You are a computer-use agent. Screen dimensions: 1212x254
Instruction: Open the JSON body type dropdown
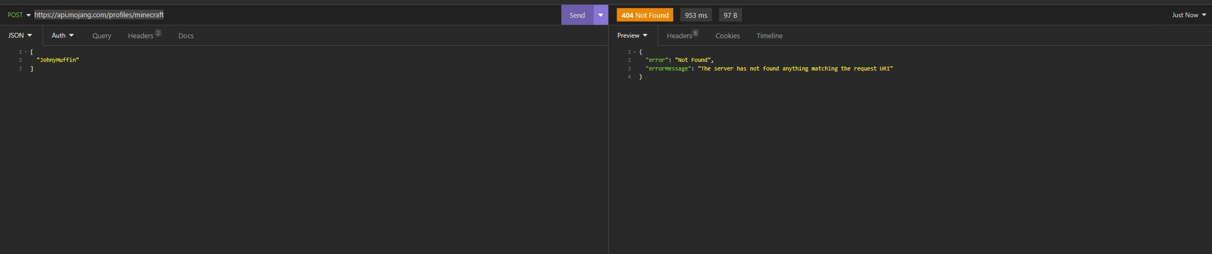point(20,36)
